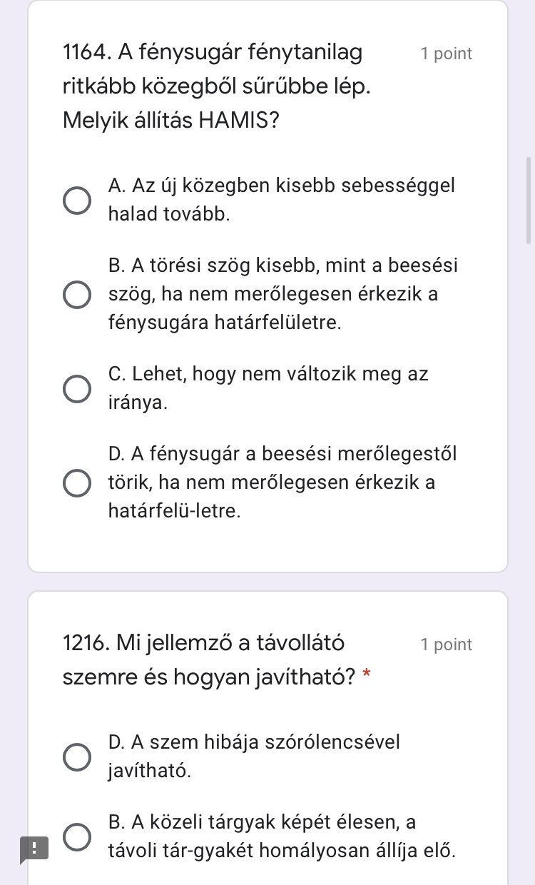Image resolution: width=535 pixels, height=885 pixels.
Task: Click answer text 'A közeli tárgyak képét élesen'
Action: click(262, 823)
